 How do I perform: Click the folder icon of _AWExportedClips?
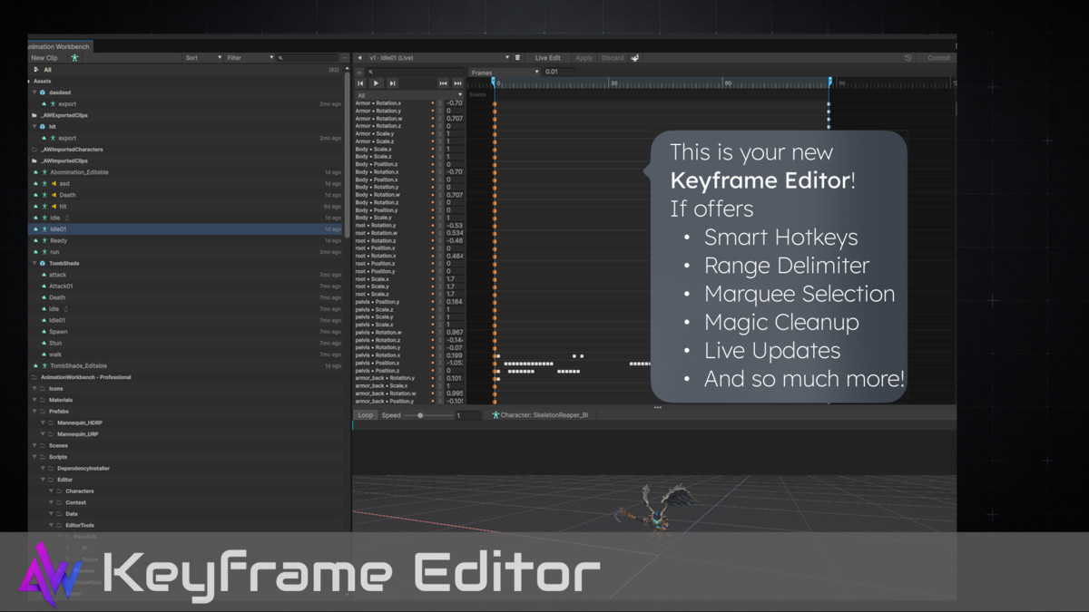click(34, 115)
